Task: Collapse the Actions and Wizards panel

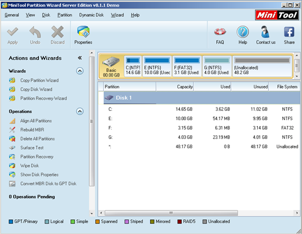Action: coord(80,58)
